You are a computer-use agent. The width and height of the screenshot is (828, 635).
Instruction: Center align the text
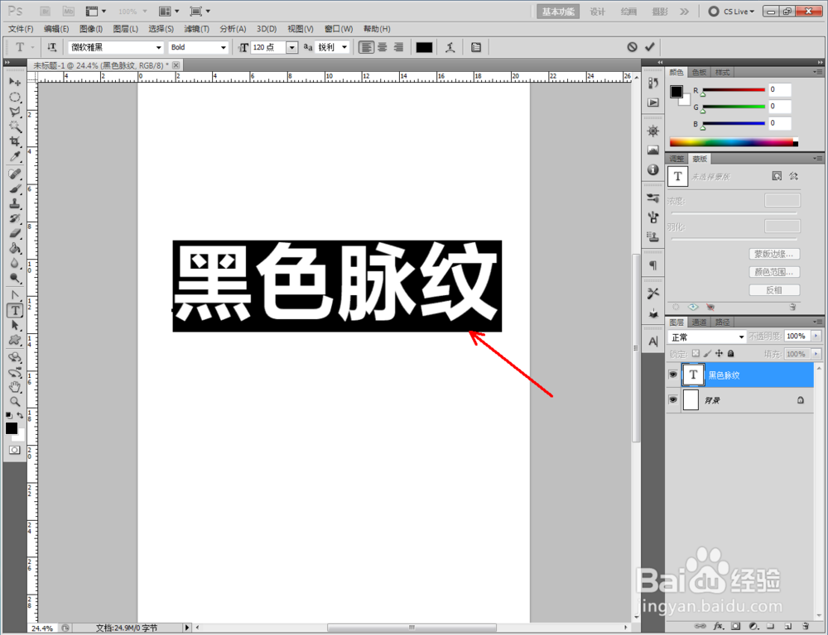point(383,47)
